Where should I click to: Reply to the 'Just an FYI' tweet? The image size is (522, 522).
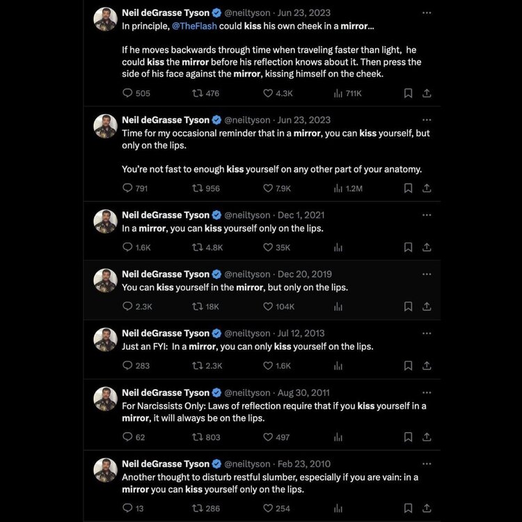(x=127, y=365)
